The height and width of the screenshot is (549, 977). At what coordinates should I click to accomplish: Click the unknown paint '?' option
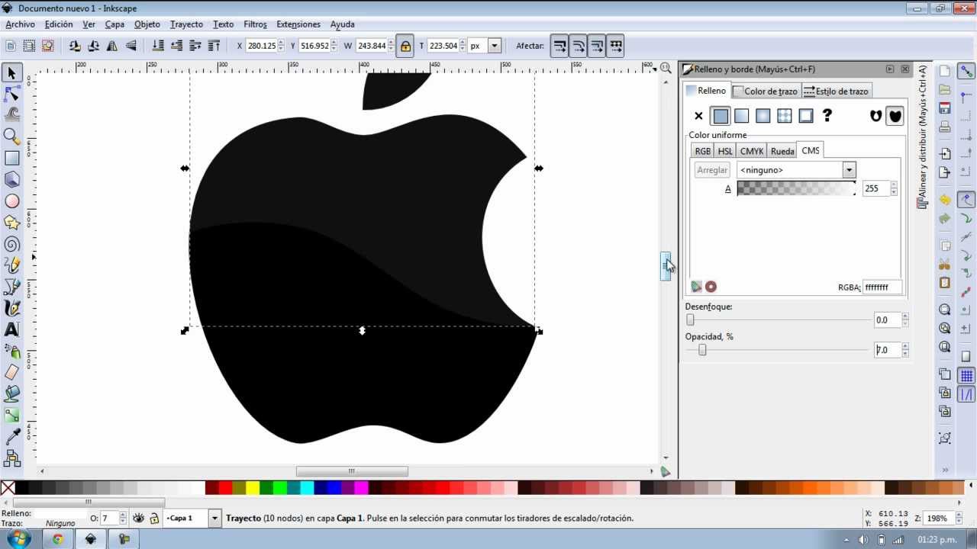coord(828,115)
